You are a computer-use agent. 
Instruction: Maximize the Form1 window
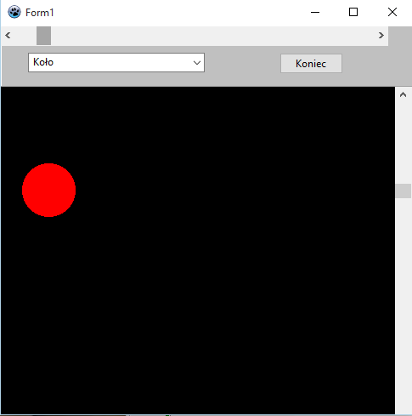coord(353,12)
